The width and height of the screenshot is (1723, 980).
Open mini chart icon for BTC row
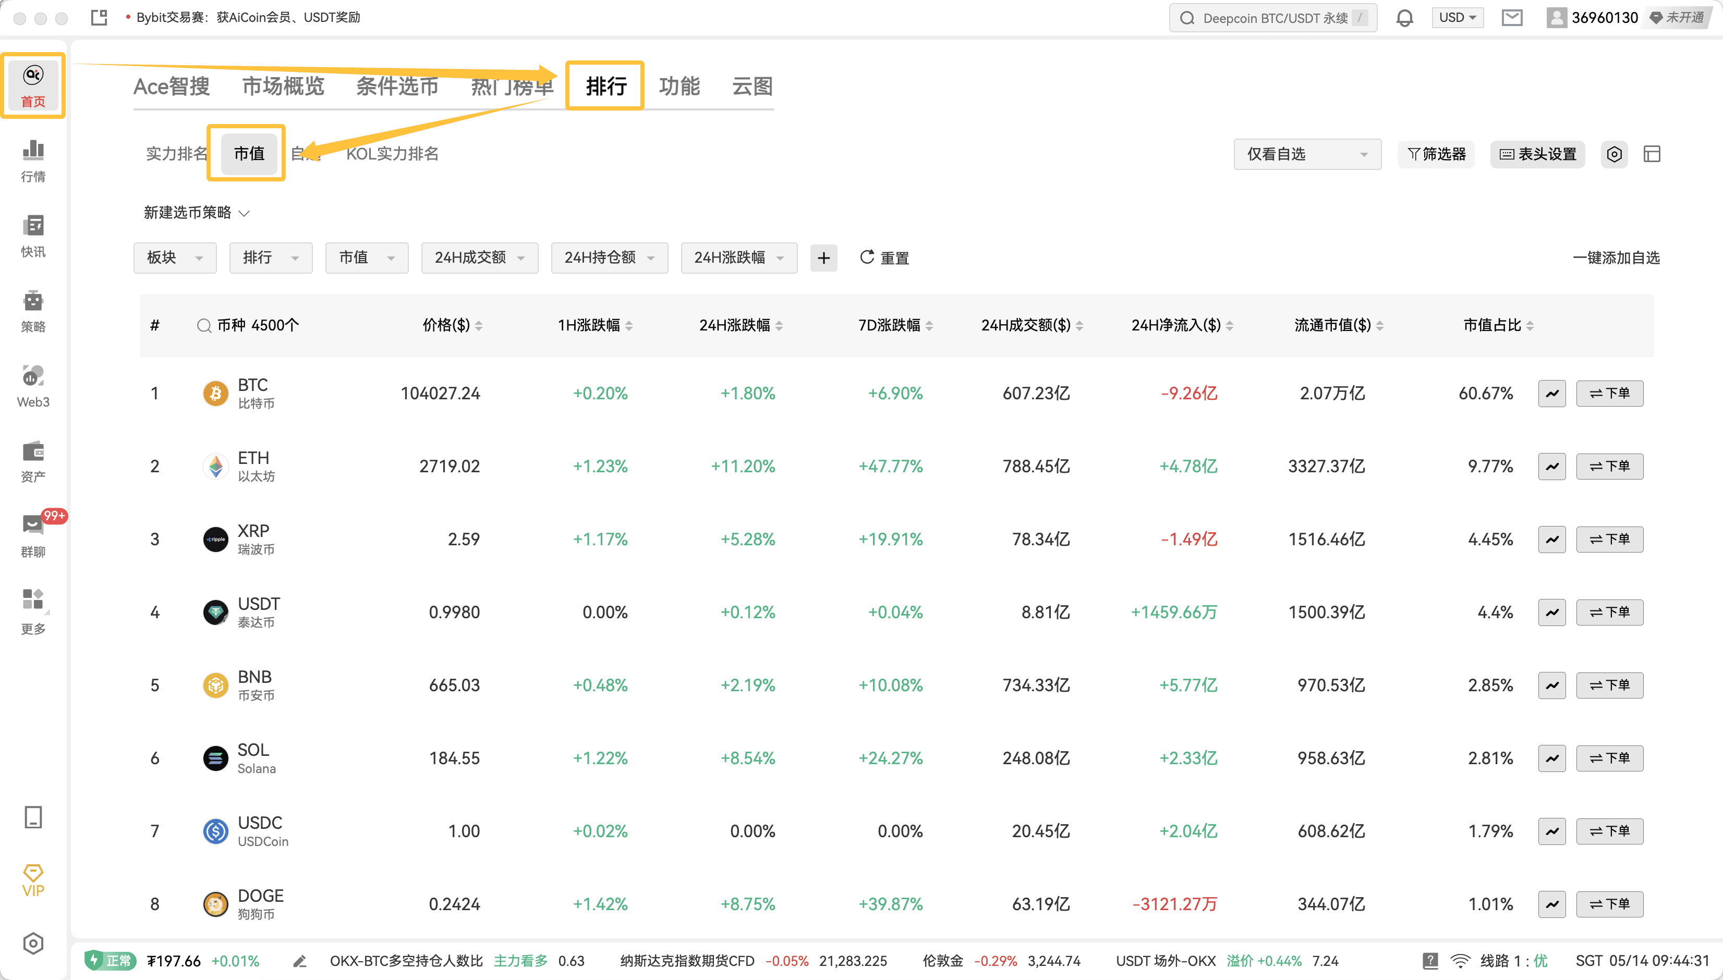click(x=1552, y=393)
